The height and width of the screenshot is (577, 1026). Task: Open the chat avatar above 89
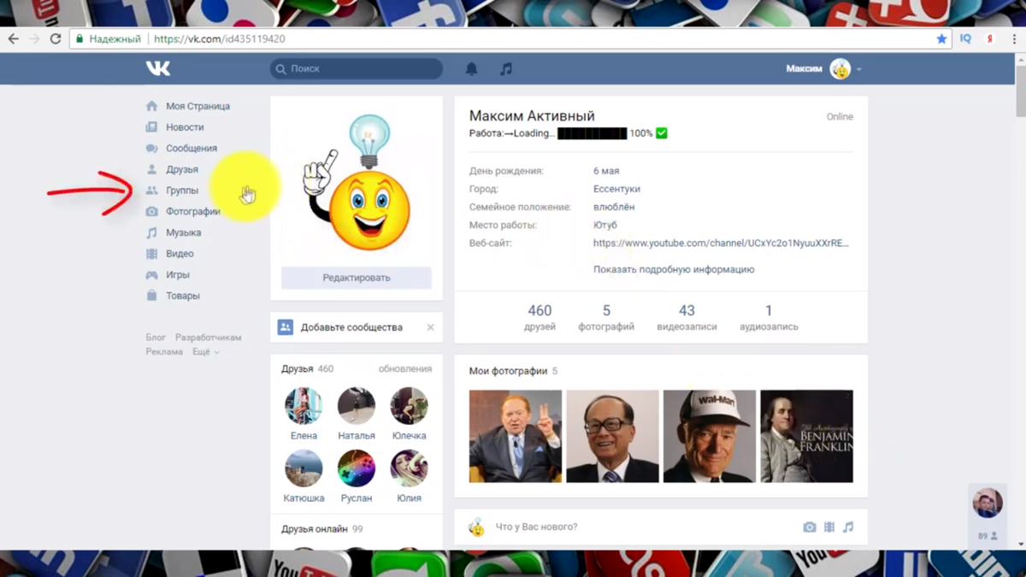[988, 503]
